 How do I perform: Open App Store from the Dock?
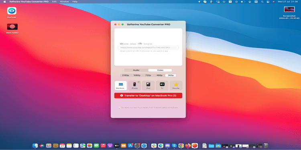130,146
